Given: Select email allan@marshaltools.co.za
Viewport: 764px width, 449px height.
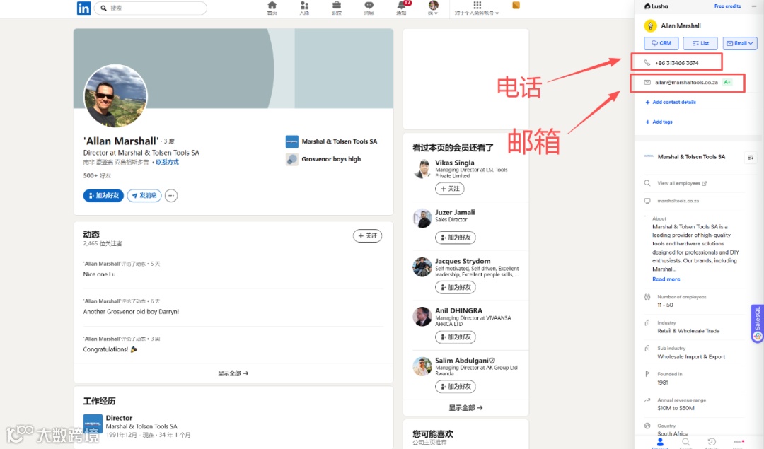Looking at the screenshot, I should coord(686,82).
